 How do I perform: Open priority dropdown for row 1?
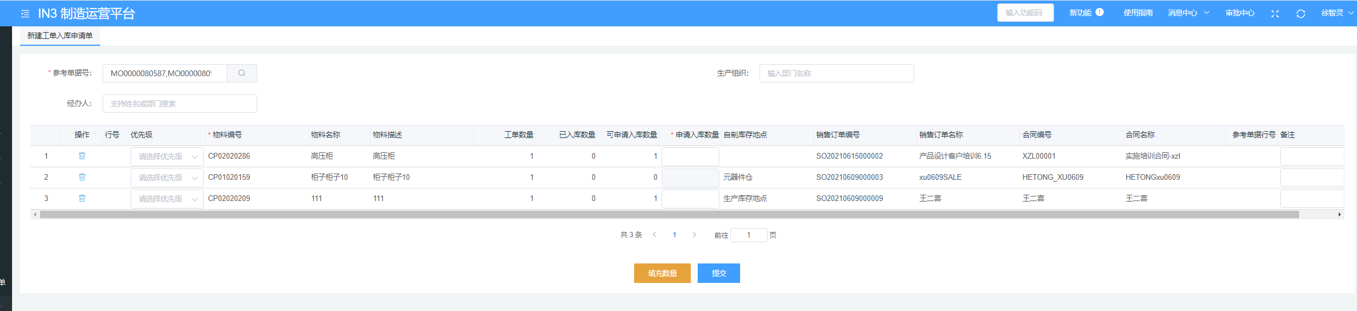(x=167, y=156)
